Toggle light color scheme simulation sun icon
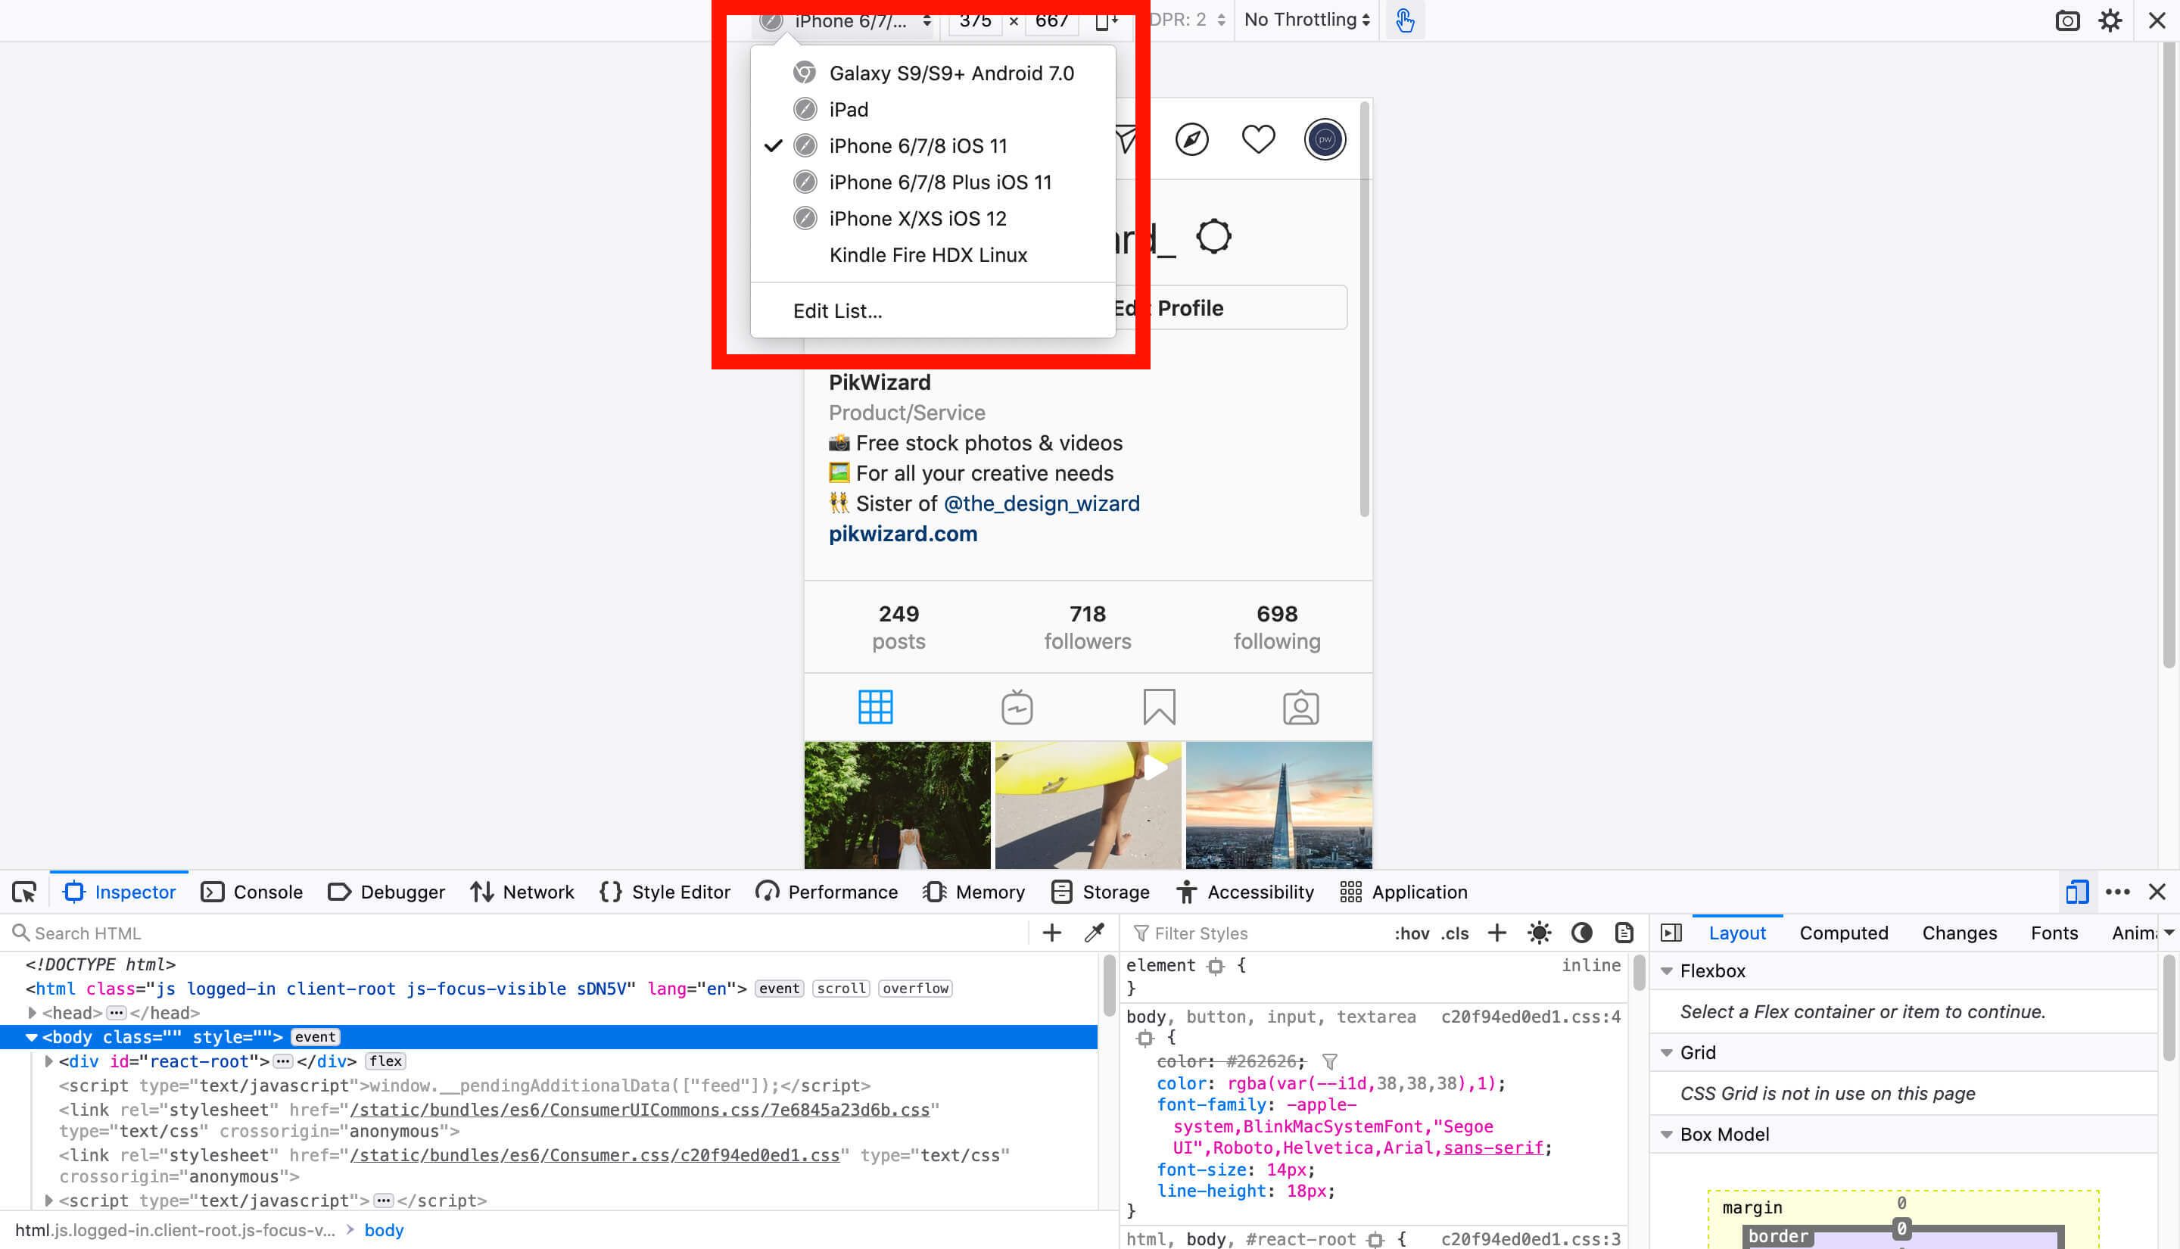 pos(1540,933)
